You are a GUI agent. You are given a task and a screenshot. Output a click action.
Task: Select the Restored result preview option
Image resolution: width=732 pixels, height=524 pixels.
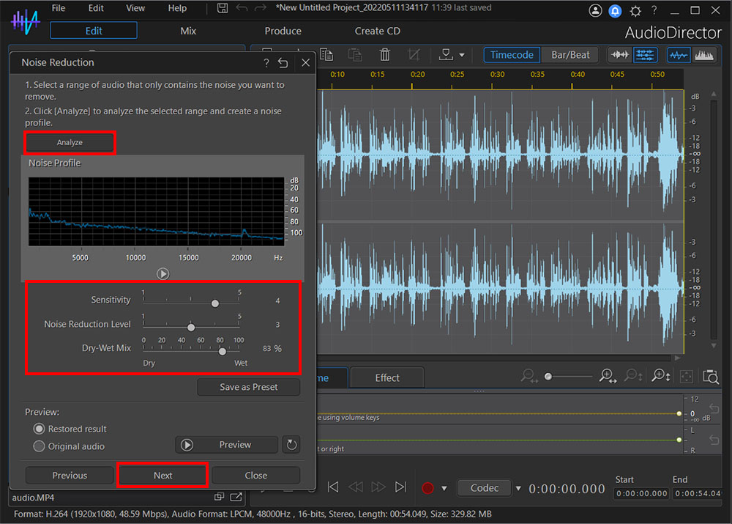[37, 429]
